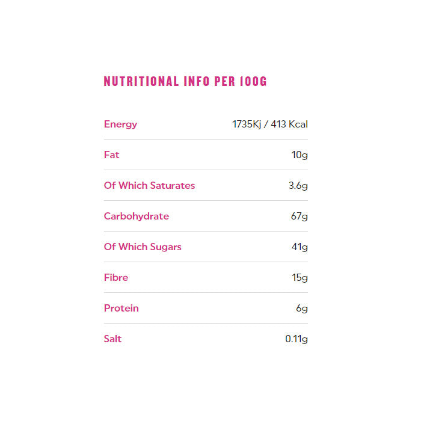The image size is (421, 421).
Task: Select the Fibre label
Action: (x=115, y=278)
